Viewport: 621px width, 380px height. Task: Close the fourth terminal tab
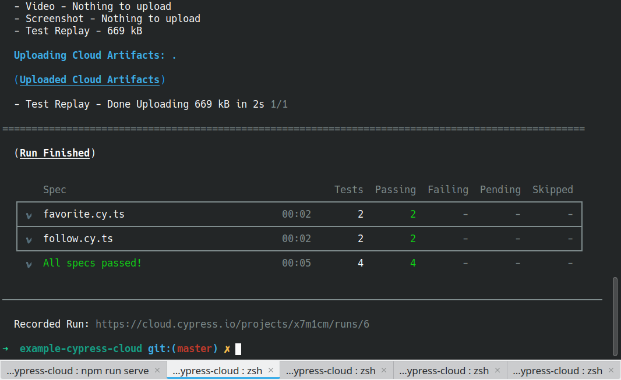[497, 371]
